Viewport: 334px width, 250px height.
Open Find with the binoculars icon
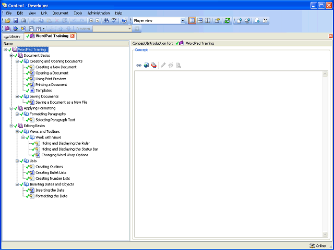[x=106, y=21]
